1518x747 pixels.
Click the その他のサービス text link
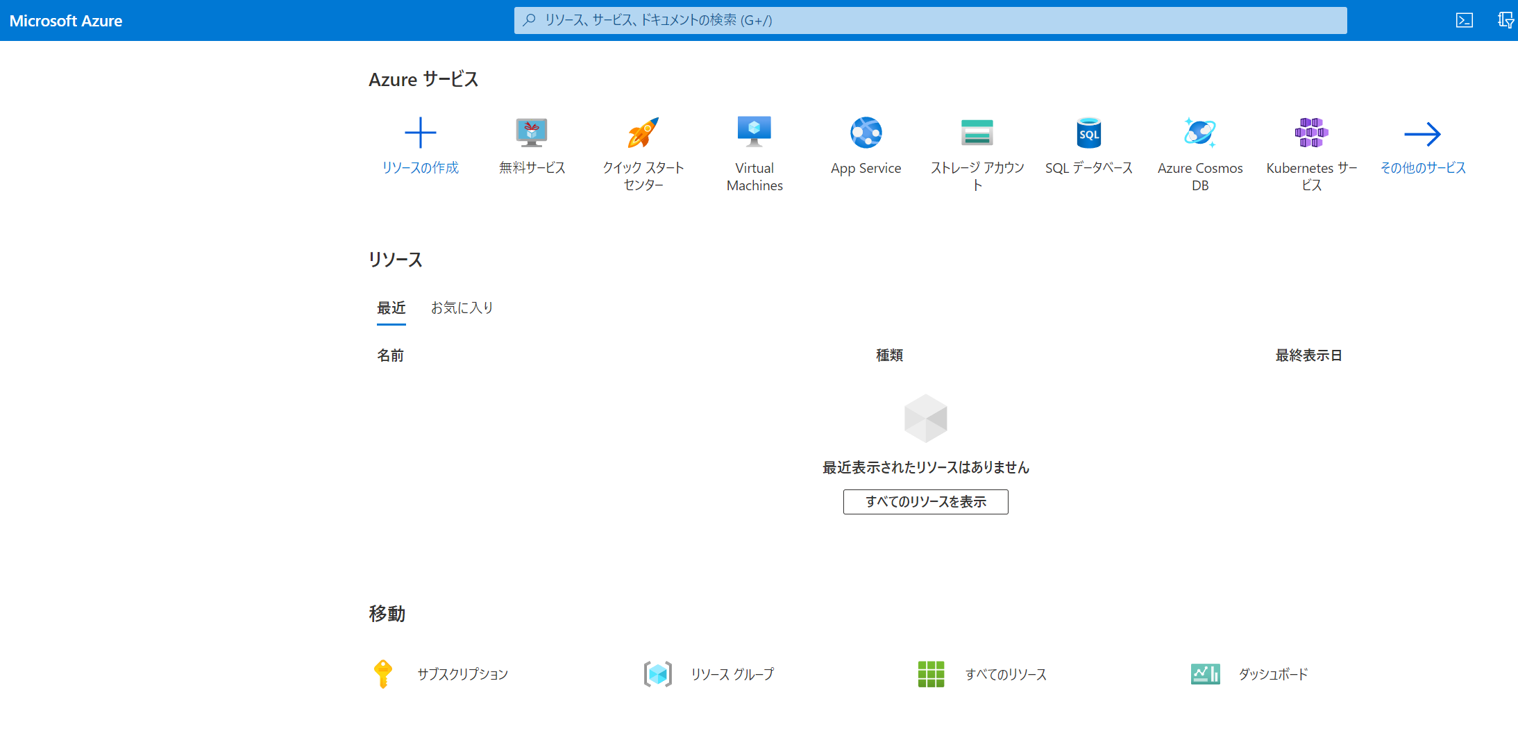tap(1423, 168)
